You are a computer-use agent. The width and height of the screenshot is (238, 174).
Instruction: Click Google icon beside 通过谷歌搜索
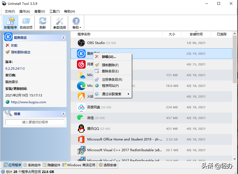(97, 94)
